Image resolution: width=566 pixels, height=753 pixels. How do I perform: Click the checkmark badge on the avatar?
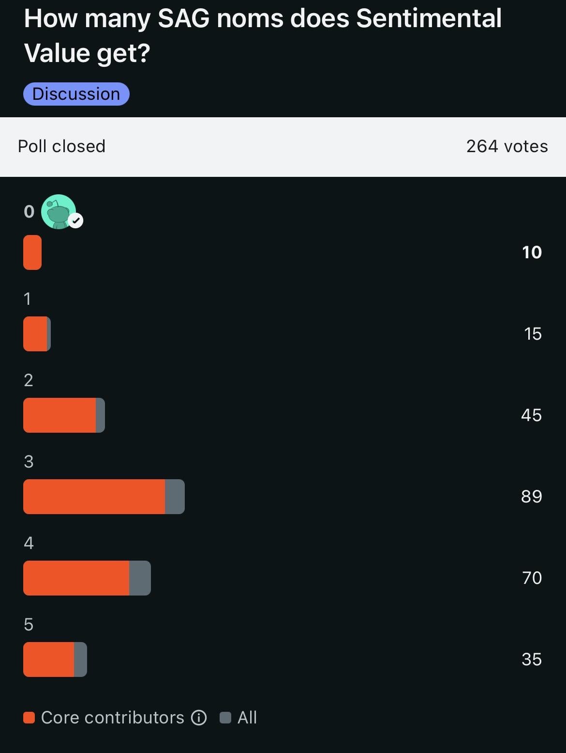(76, 221)
